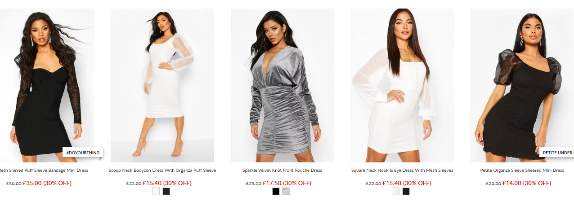Choose black swatch under Sparkle Velvet Dress
574x205 pixels.
[276, 192]
